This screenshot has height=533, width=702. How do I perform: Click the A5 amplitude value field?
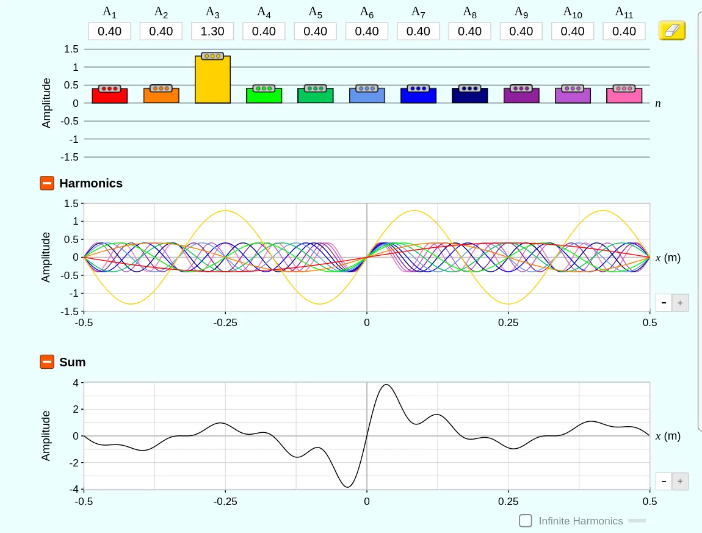click(316, 31)
